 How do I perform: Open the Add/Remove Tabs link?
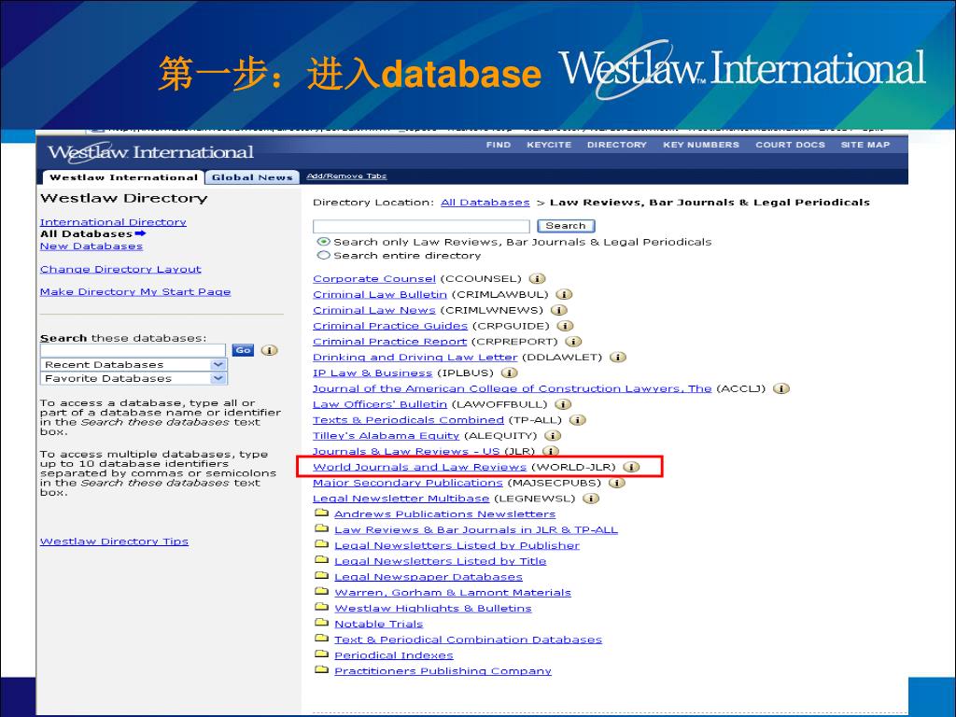click(x=346, y=176)
